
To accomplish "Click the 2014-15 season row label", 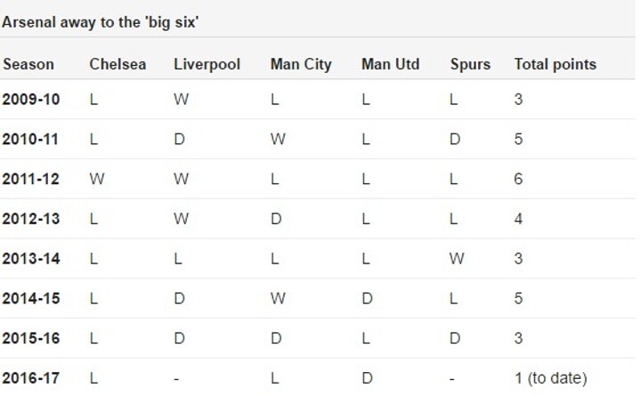I will 31,299.
